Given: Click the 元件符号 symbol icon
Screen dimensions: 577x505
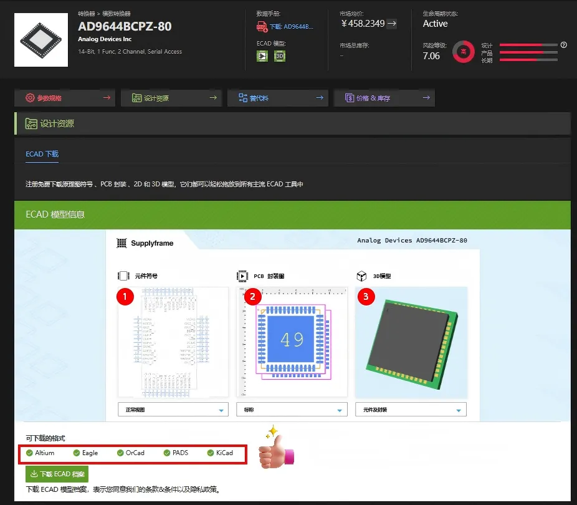Looking at the screenshot, I should coord(123,276).
